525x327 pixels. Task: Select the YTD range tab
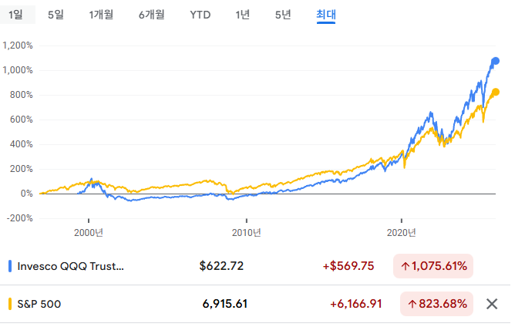[x=200, y=15]
